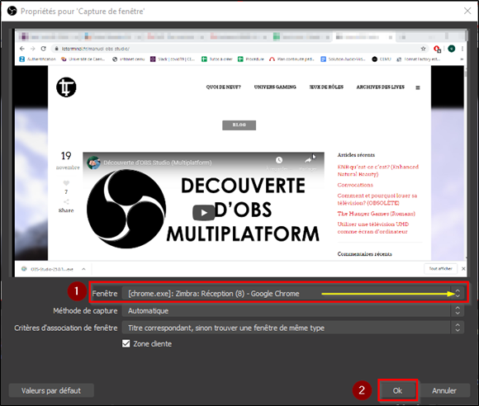Click the Solution AutoMVS bookmark
Viewport: 479px width, 406px height.
point(343,59)
